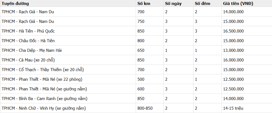
Task: Click the Giá tiền (VNĐ) header
Action: coord(238,4)
